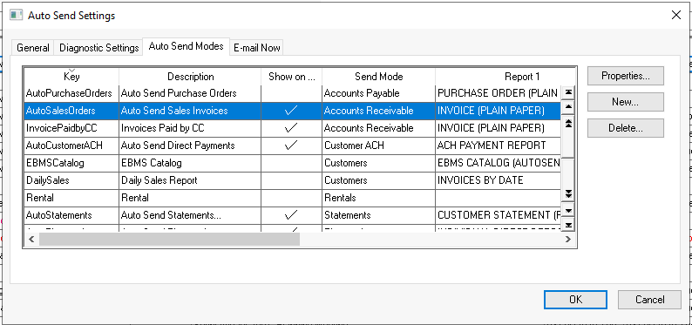Screen dimensions: 692x325
Task: Sort by the Key column header
Action: click(x=71, y=77)
